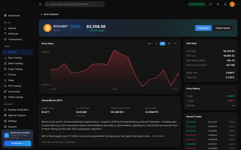Click the +0.33% (24h) change text
The width and height of the screenshot is (241, 150).
coord(95,31)
